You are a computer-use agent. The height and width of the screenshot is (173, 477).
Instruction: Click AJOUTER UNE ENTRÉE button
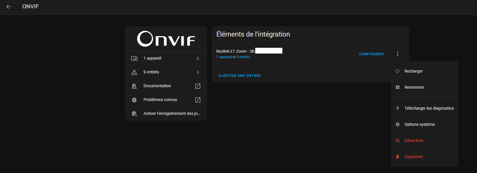(x=240, y=76)
